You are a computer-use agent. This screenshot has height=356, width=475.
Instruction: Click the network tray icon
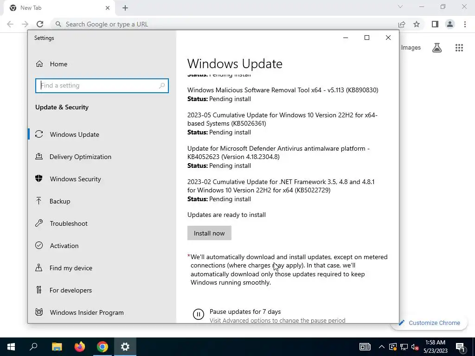click(404, 347)
